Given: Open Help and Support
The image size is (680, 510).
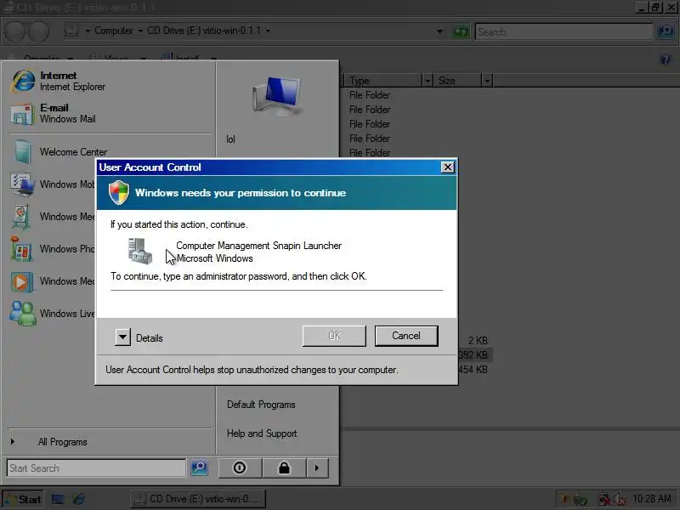Looking at the screenshot, I should click(x=262, y=433).
